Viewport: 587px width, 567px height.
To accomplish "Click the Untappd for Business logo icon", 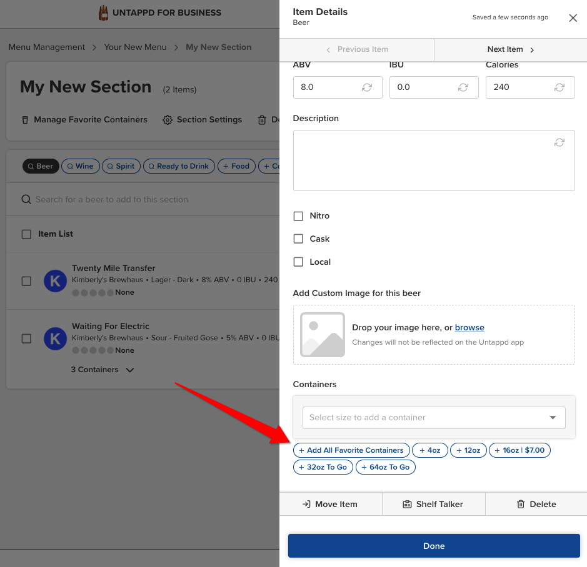I will 103,13.
